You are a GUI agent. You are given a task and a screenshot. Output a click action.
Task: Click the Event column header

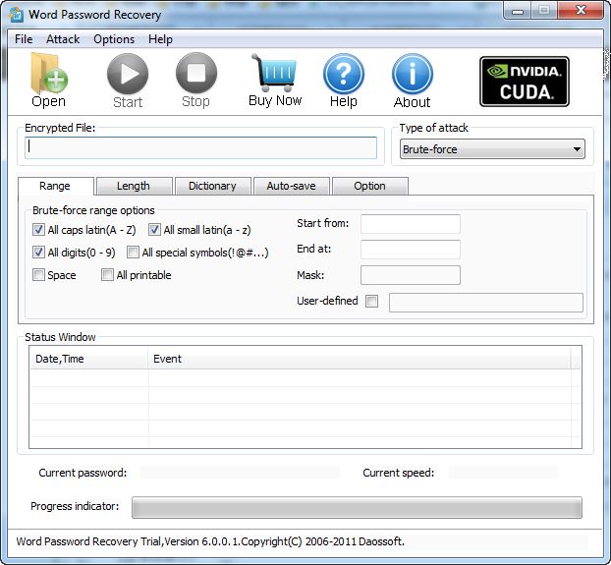tap(360, 359)
